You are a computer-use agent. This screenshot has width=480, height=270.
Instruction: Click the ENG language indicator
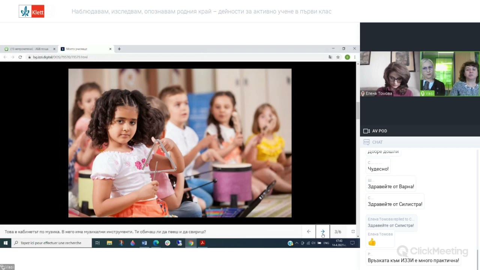326,243
